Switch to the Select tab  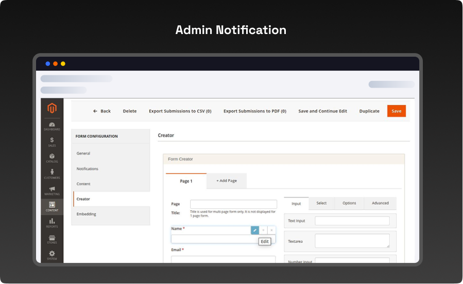click(321, 203)
